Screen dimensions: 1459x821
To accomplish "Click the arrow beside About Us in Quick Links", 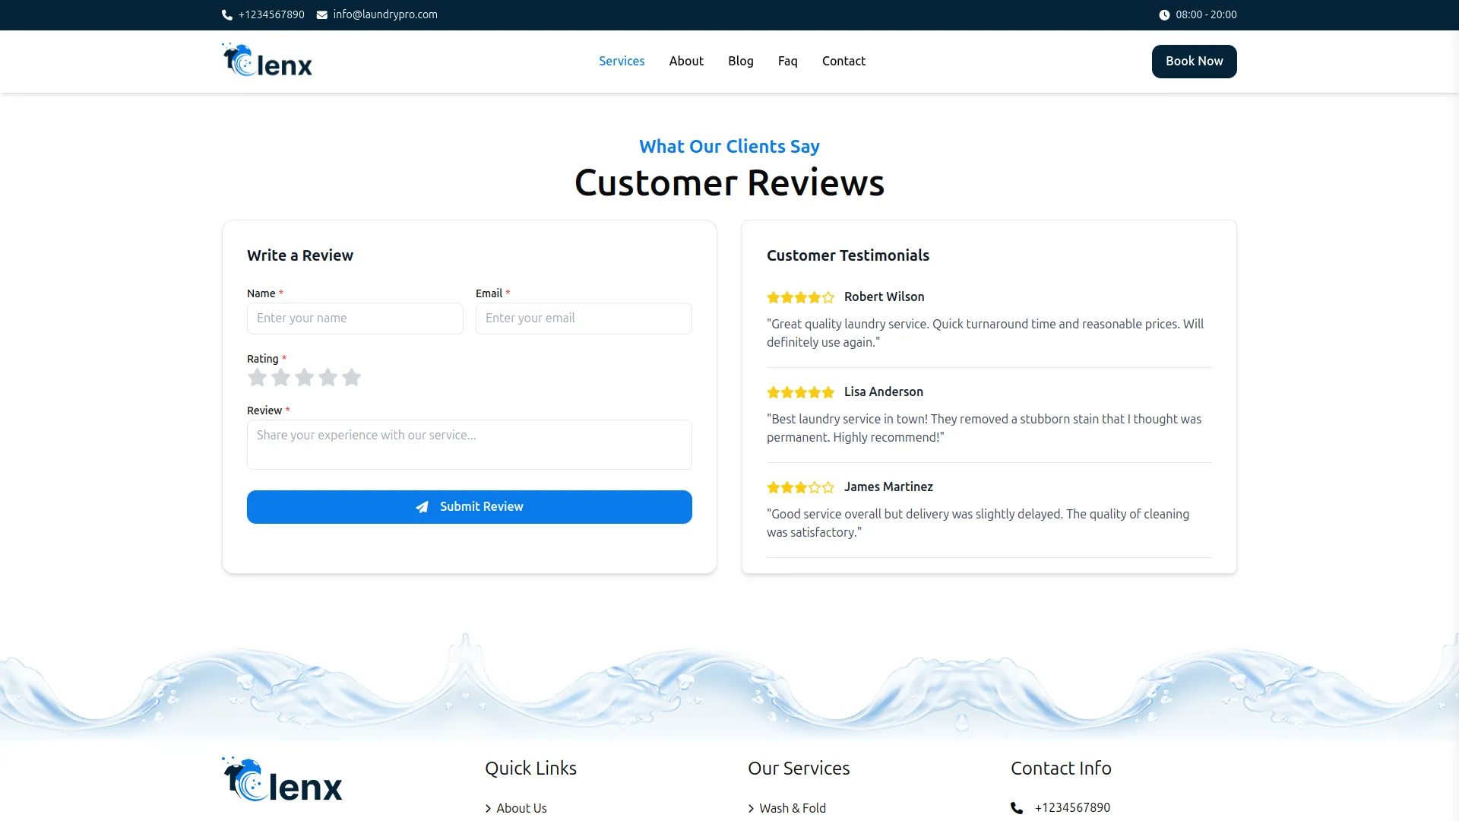I will [x=489, y=808].
